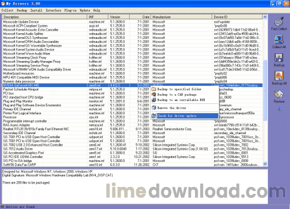Select SiS 7002 USB 2.0 Enhanced Host Controller

point(132,145)
